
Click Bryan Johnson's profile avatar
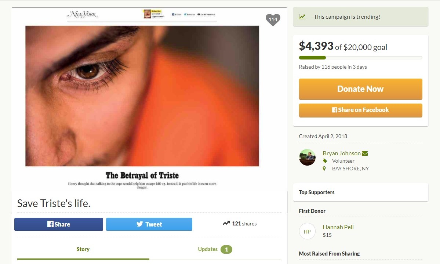point(307,157)
